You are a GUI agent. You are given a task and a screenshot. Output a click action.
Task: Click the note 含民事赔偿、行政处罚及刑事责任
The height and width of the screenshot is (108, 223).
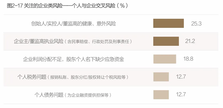98,42
